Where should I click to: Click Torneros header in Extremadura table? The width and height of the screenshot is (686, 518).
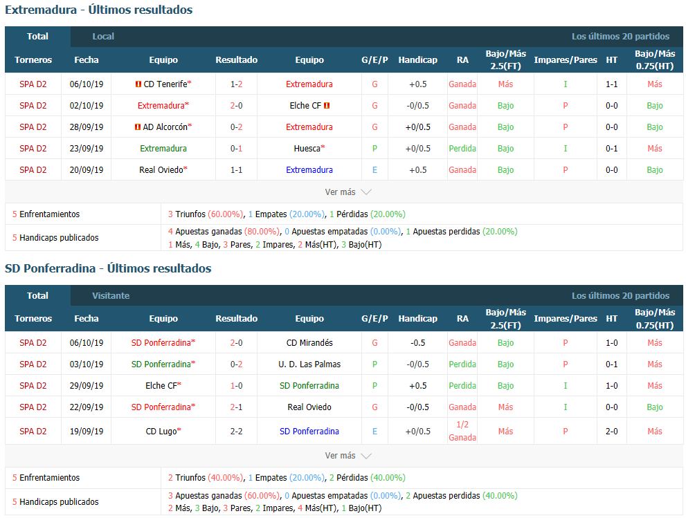coord(33,60)
